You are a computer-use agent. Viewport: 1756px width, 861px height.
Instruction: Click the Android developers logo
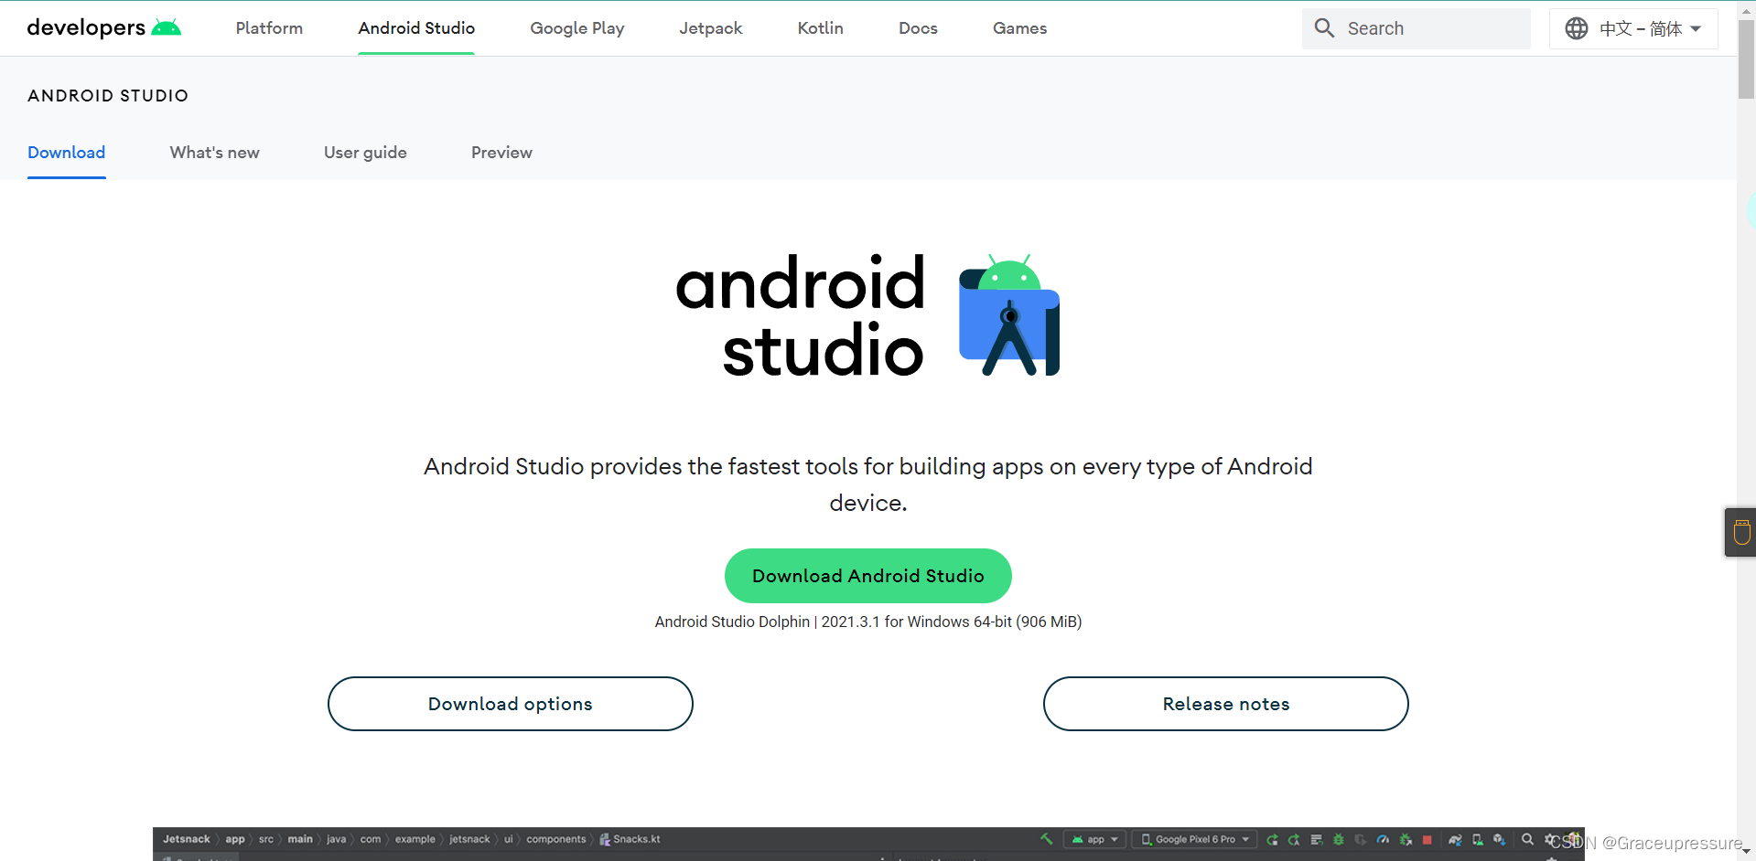tap(103, 27)
